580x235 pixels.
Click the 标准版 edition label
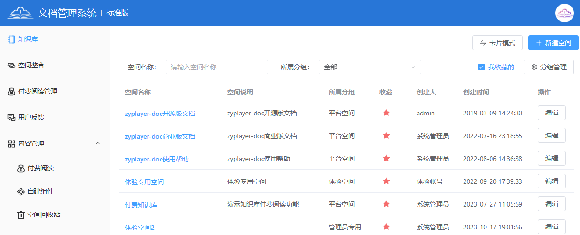click(118, 13)
